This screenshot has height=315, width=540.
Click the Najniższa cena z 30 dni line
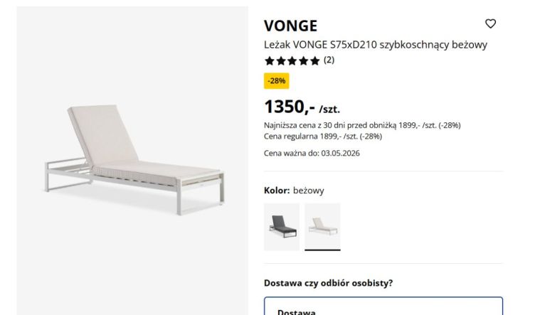point(362,125)
